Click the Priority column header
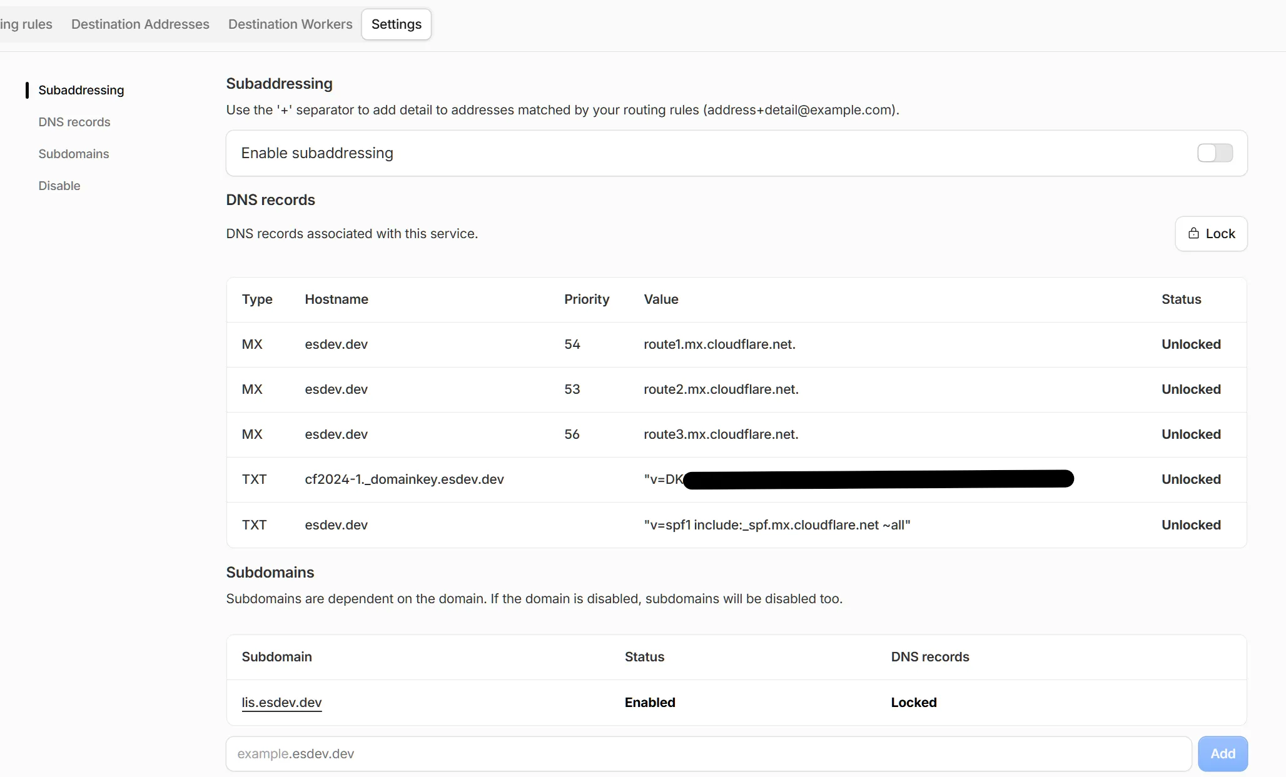The height and width of the screenshot is (777, 1286). 587,299
